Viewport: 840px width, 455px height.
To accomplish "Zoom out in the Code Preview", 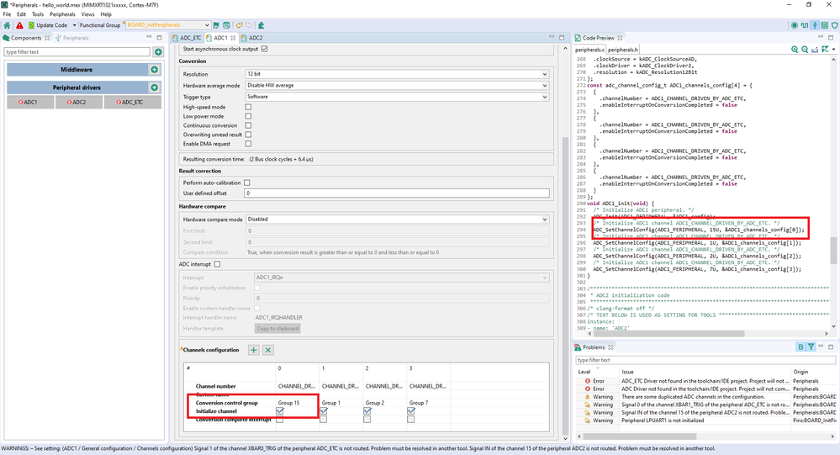I will coord(805,50).
